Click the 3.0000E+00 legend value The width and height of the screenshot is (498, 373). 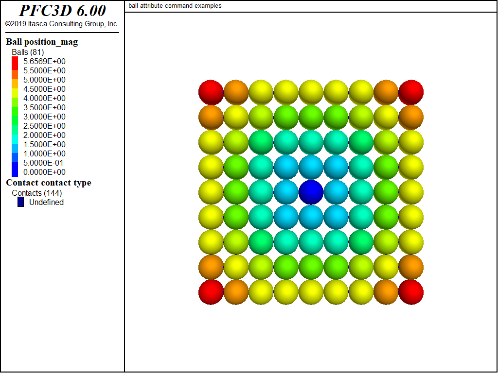click(44, 117)
